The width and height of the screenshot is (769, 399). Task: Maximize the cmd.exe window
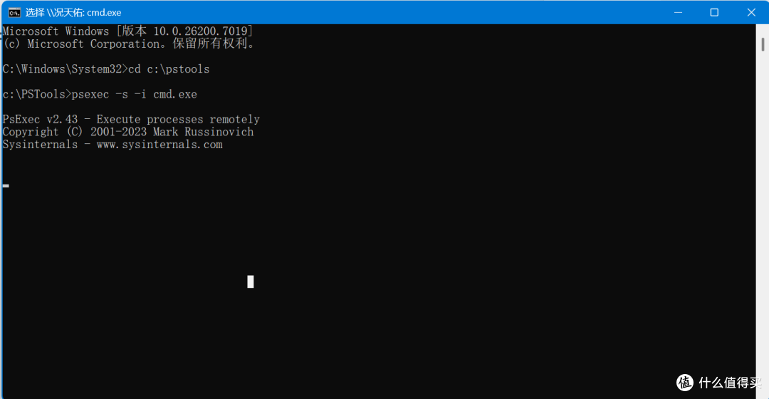[x=715, y=12]
